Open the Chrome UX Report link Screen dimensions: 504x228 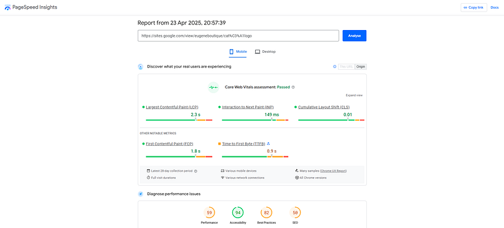[x=333, y=171]
